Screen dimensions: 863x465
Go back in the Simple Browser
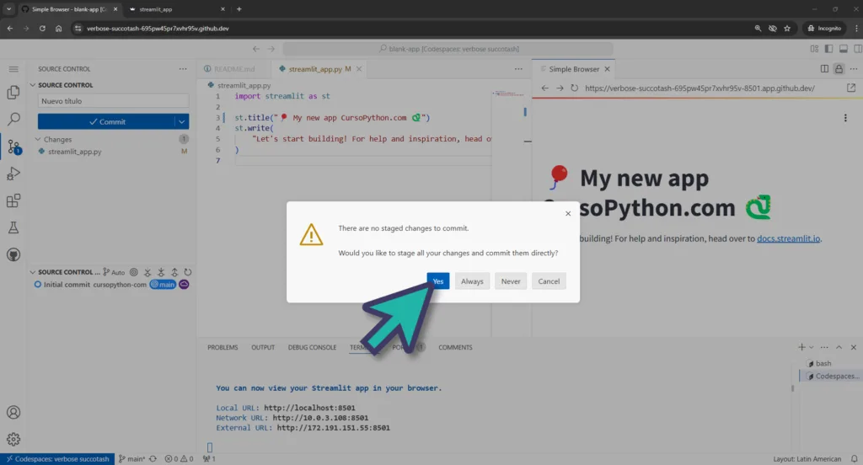[545, 88]
